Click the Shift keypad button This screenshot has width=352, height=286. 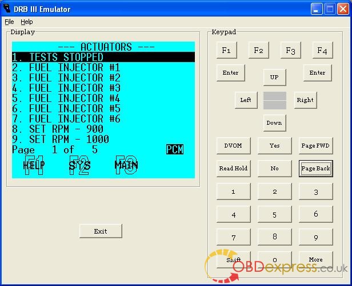(234, 260)
